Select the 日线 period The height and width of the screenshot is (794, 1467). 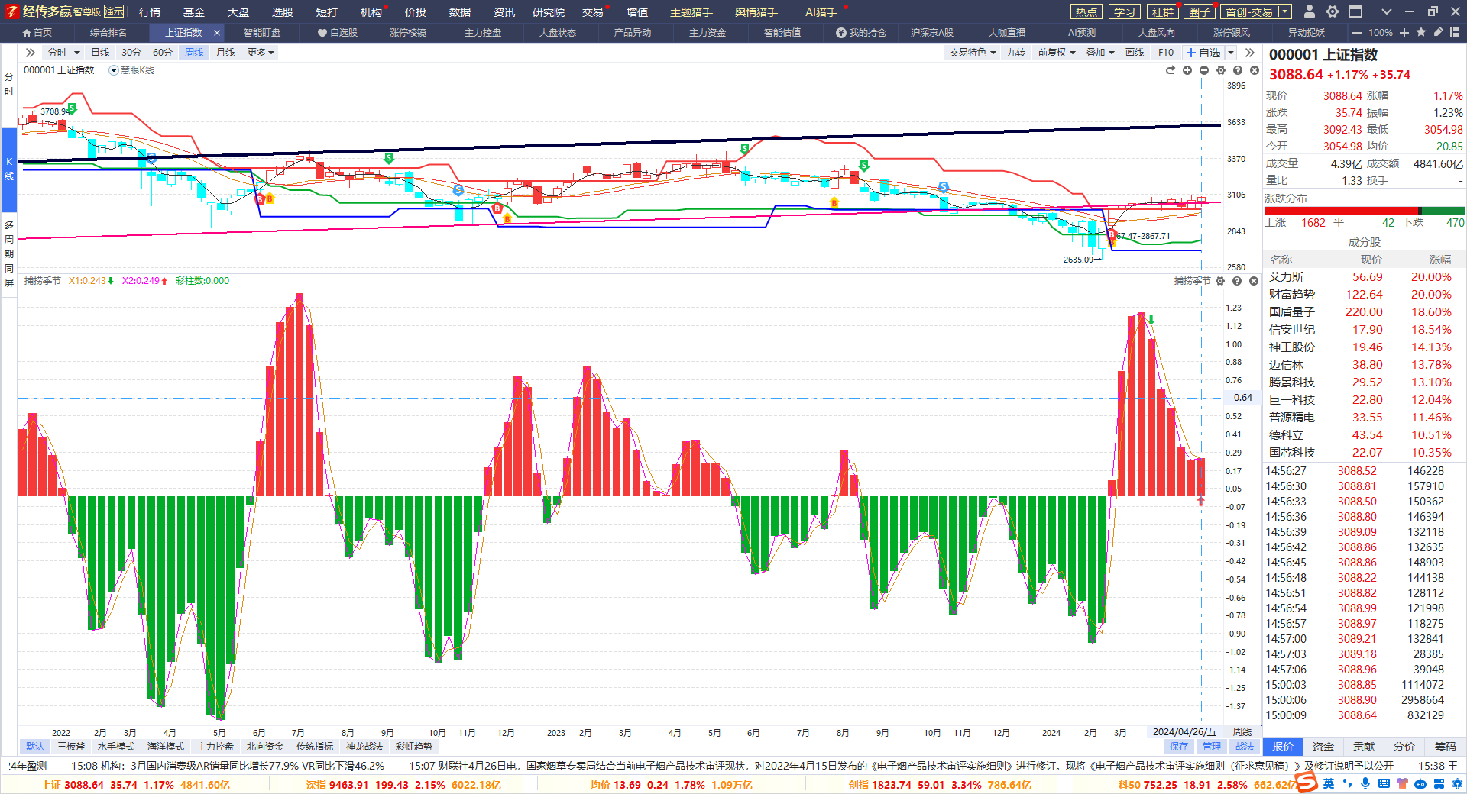pyautogui.click(x=100, y=53)
